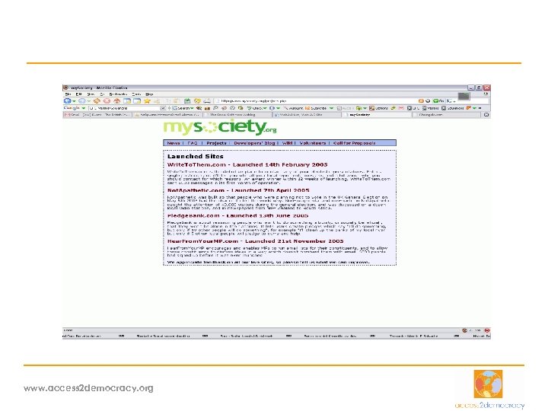
Task: Switch to the last tab after mySociety
Action: pyautogui.click(x=448, y=115)
